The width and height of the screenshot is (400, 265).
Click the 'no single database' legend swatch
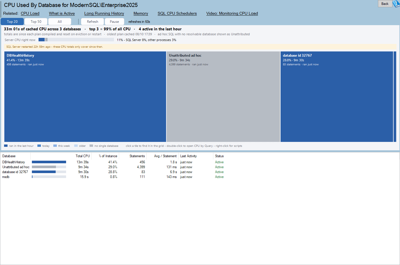(x=91, y=146)
